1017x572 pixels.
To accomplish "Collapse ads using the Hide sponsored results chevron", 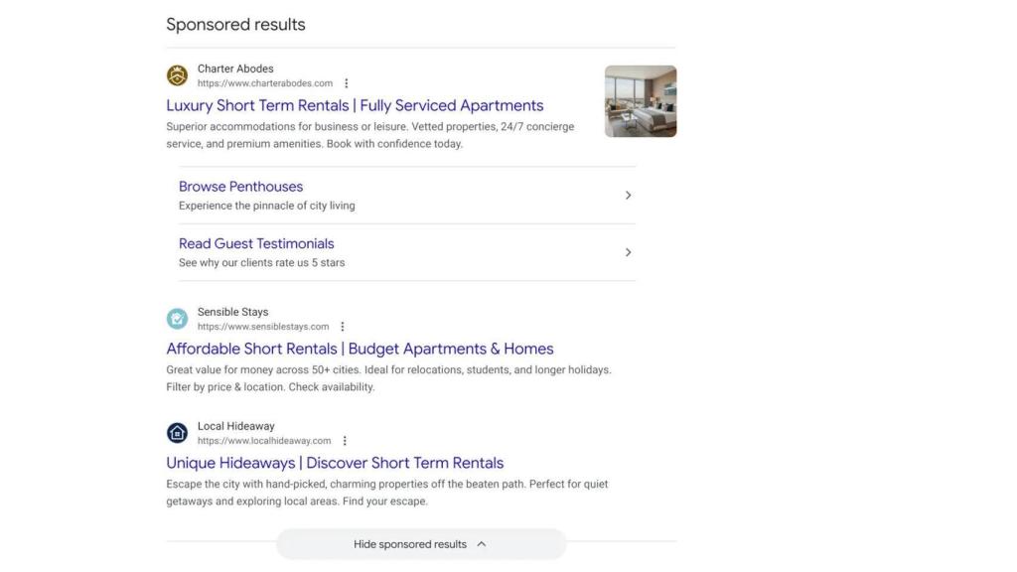I will 481,544.
